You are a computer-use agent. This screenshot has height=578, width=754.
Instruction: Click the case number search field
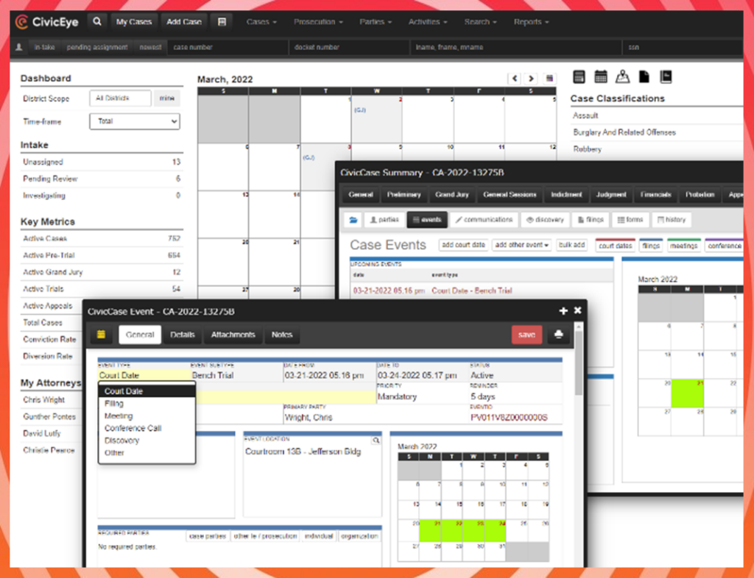point(228,46)
